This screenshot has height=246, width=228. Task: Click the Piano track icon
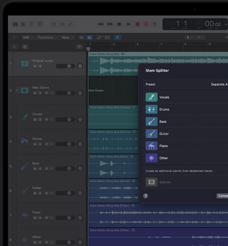(x=25, y=215)
